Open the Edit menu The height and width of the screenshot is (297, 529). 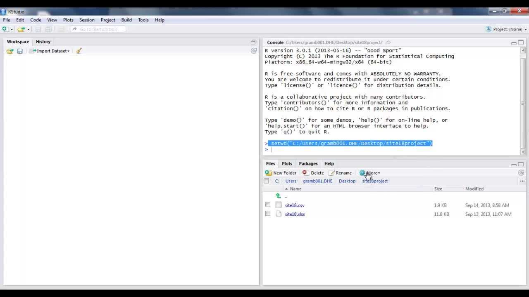tap(20, 20)
